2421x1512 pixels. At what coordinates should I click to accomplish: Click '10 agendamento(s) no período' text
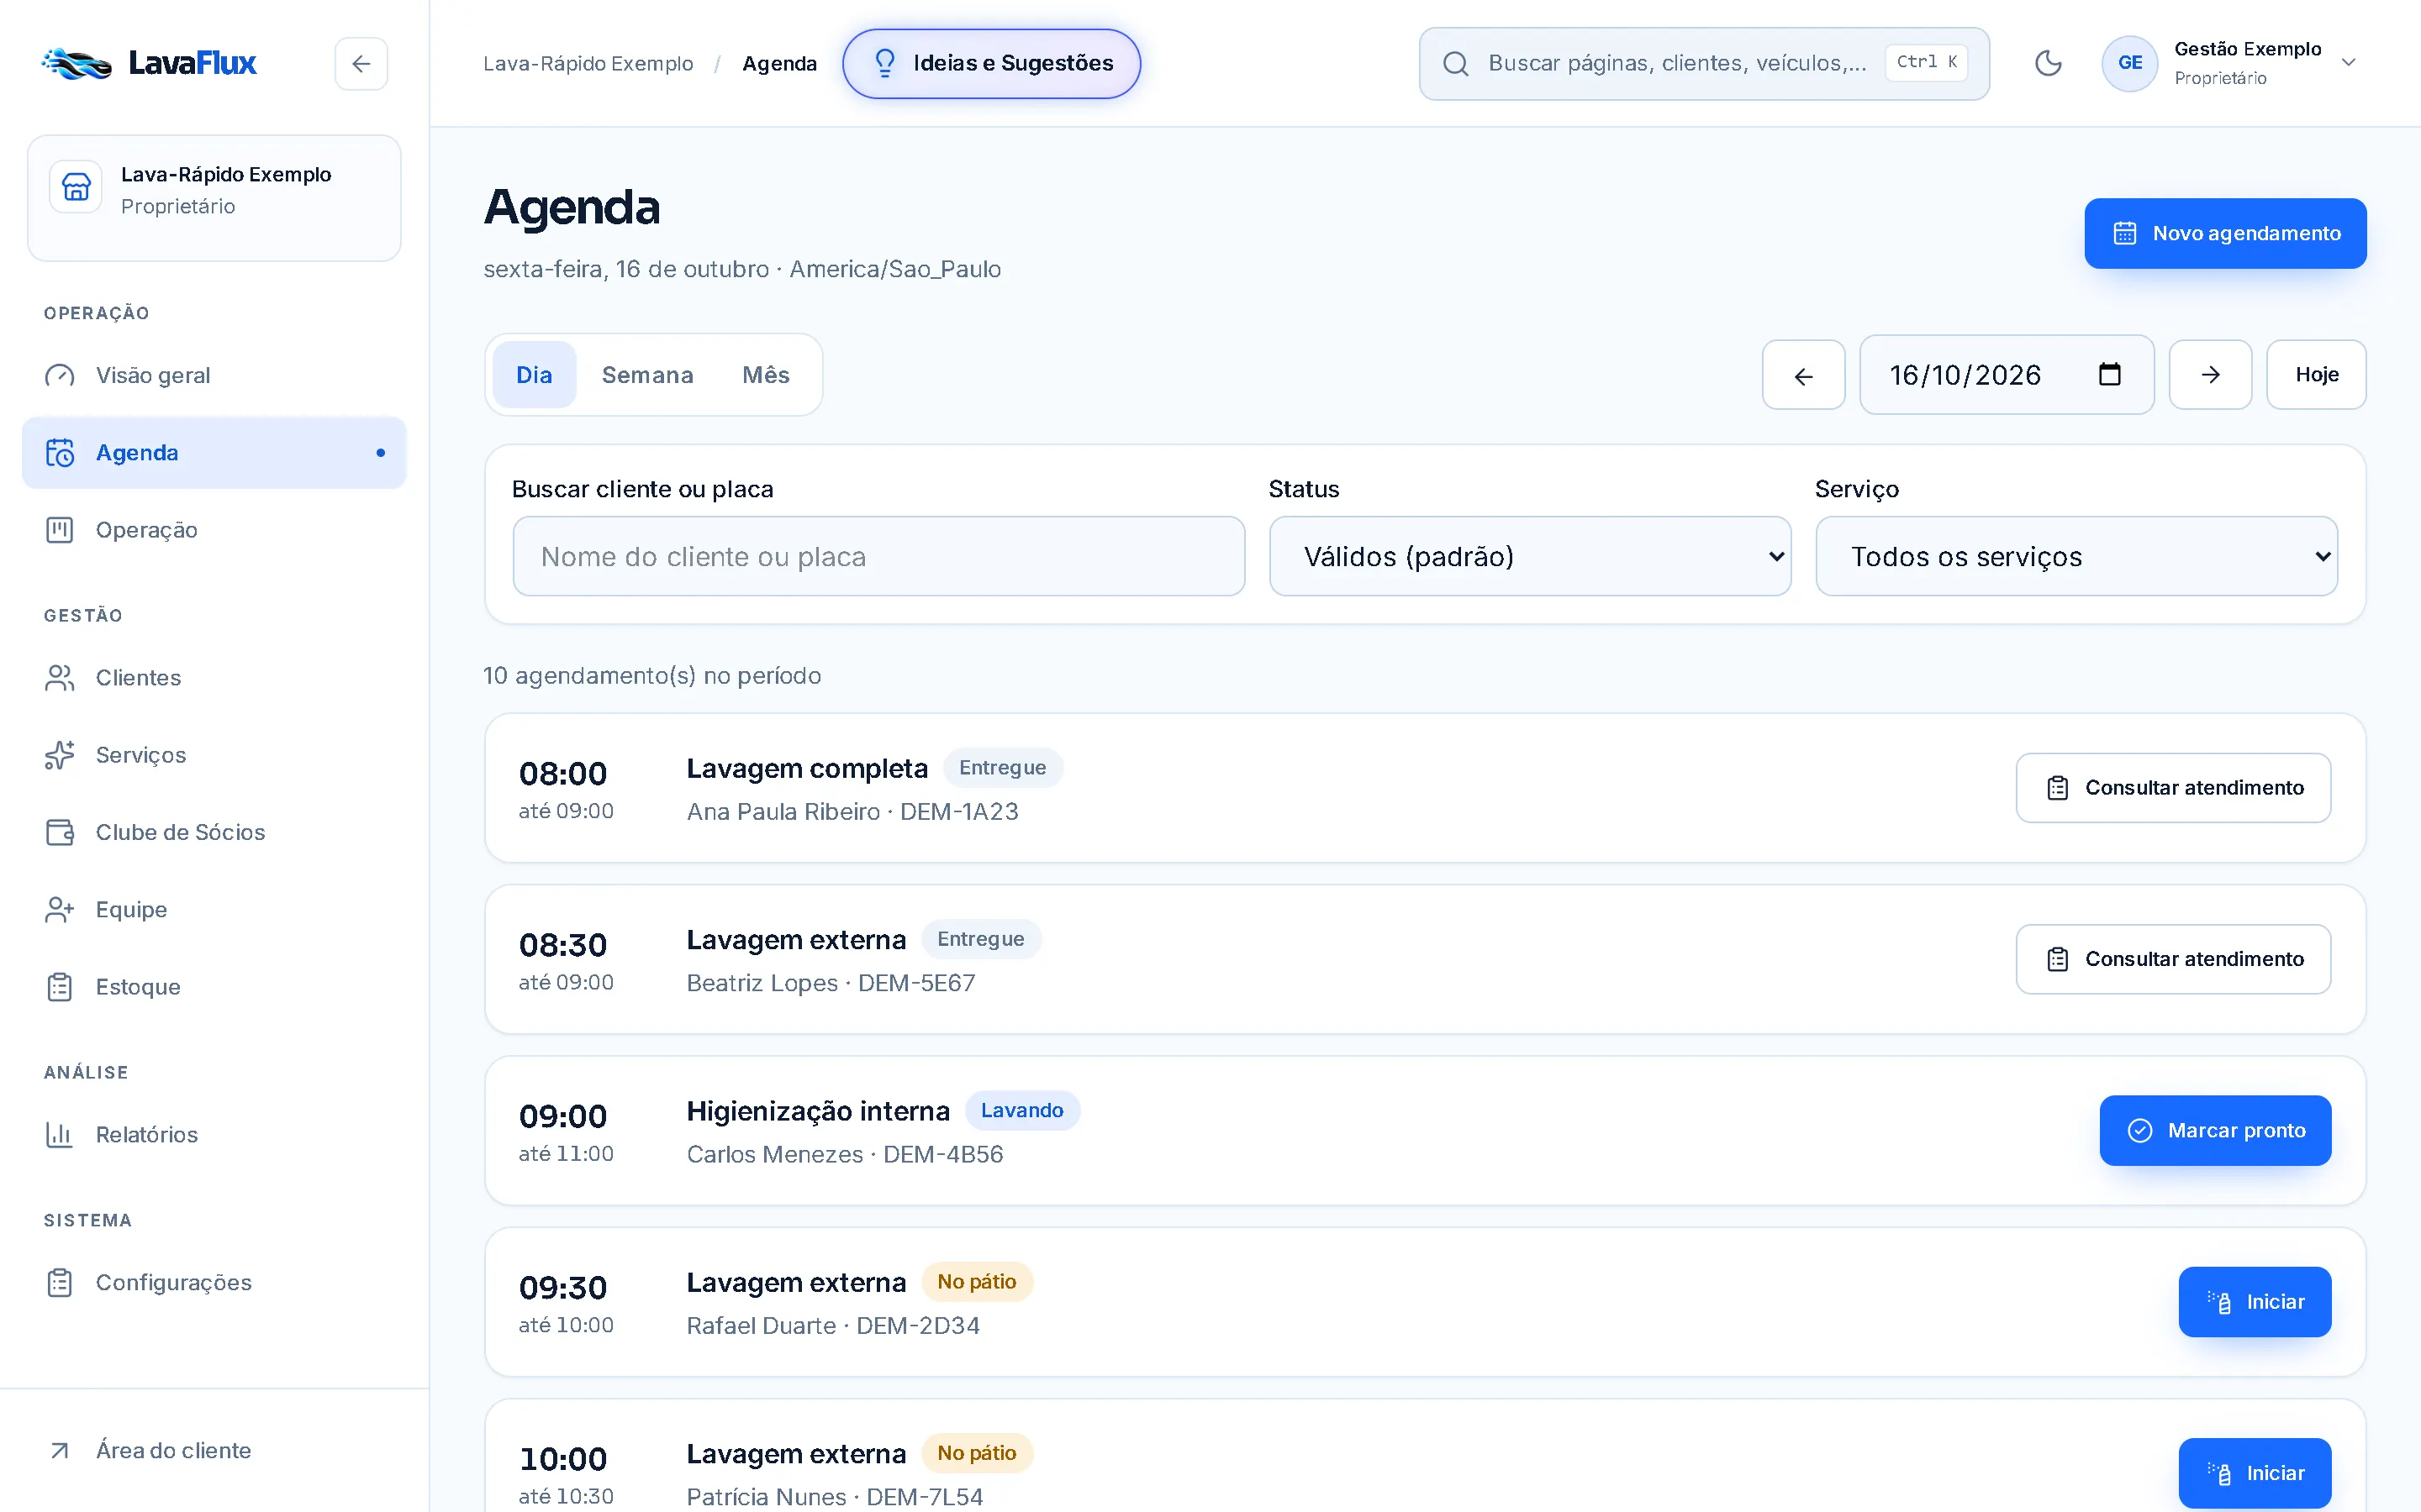[x=652, y=676]
